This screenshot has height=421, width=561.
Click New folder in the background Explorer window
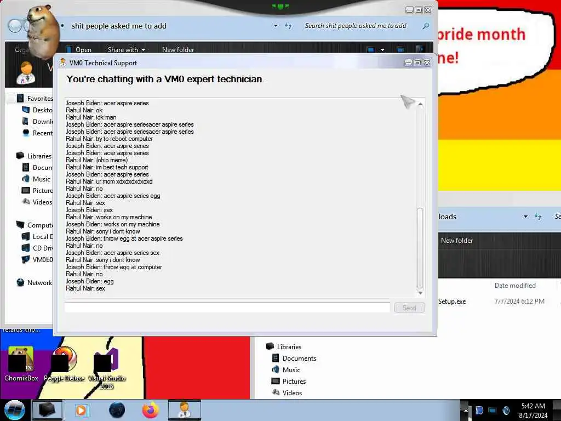[x=456, y=241]
